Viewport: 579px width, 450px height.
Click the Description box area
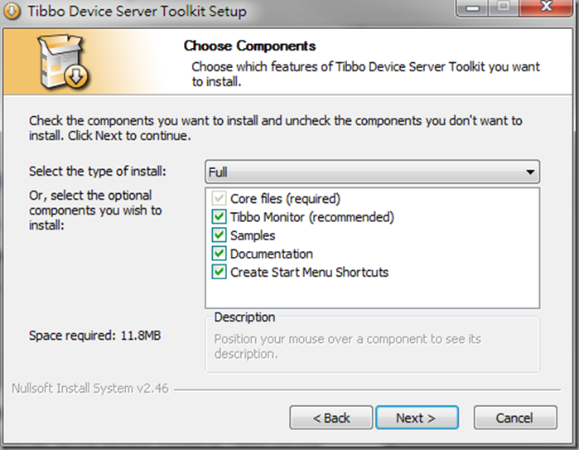pyautogui.click(x=372, y=344)
